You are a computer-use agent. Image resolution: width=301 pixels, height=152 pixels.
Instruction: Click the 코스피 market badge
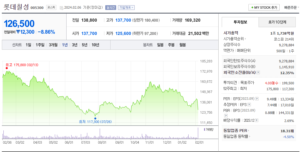(x=51, y=7)
